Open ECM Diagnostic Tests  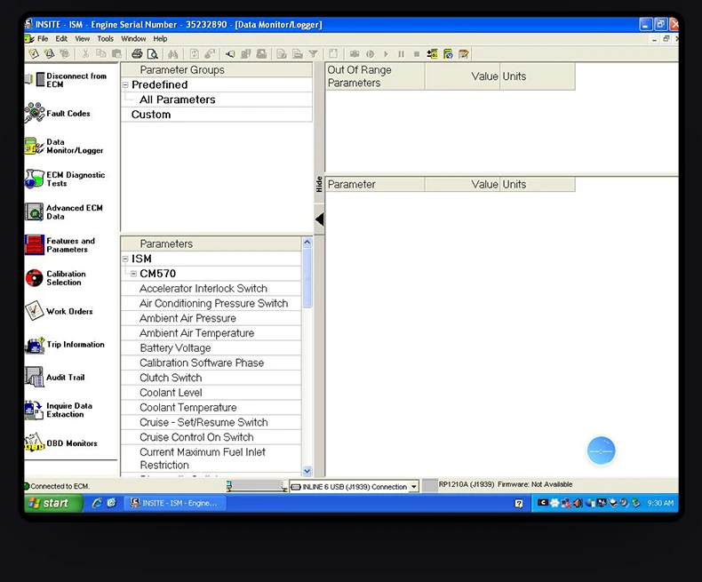pos(66,179)
